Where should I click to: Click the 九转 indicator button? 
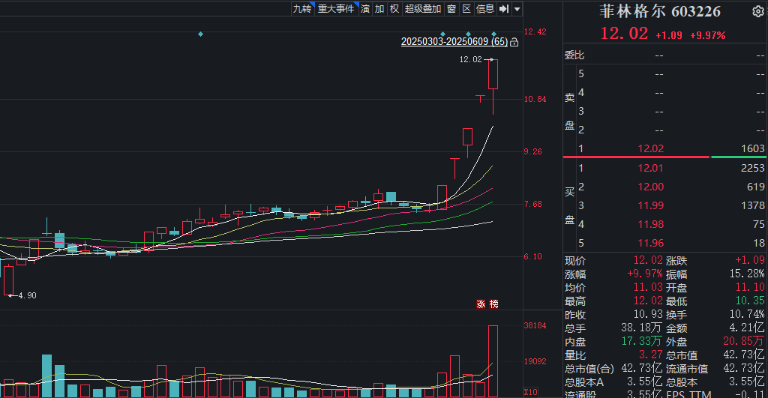[x=301, y=9]
